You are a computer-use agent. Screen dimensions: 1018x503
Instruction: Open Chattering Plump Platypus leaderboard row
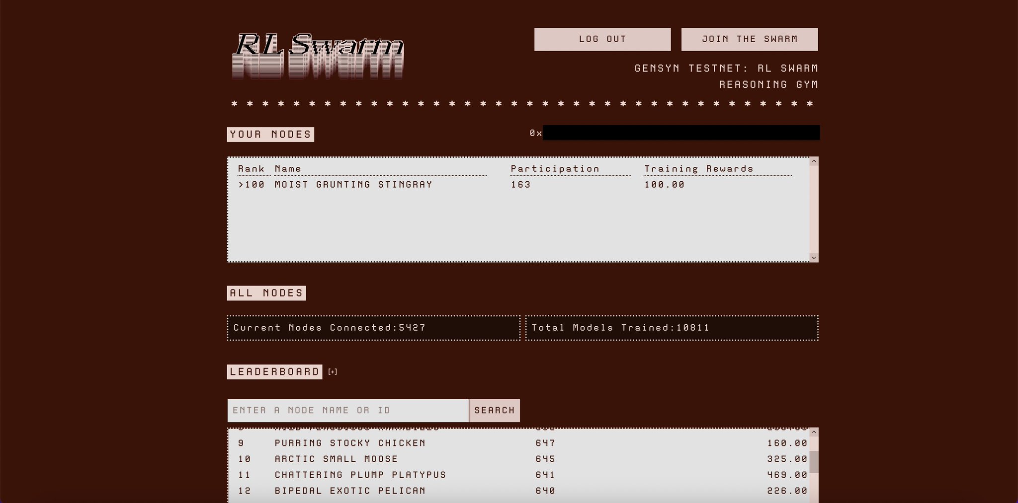pyautogui.click(x=360, y=475)
